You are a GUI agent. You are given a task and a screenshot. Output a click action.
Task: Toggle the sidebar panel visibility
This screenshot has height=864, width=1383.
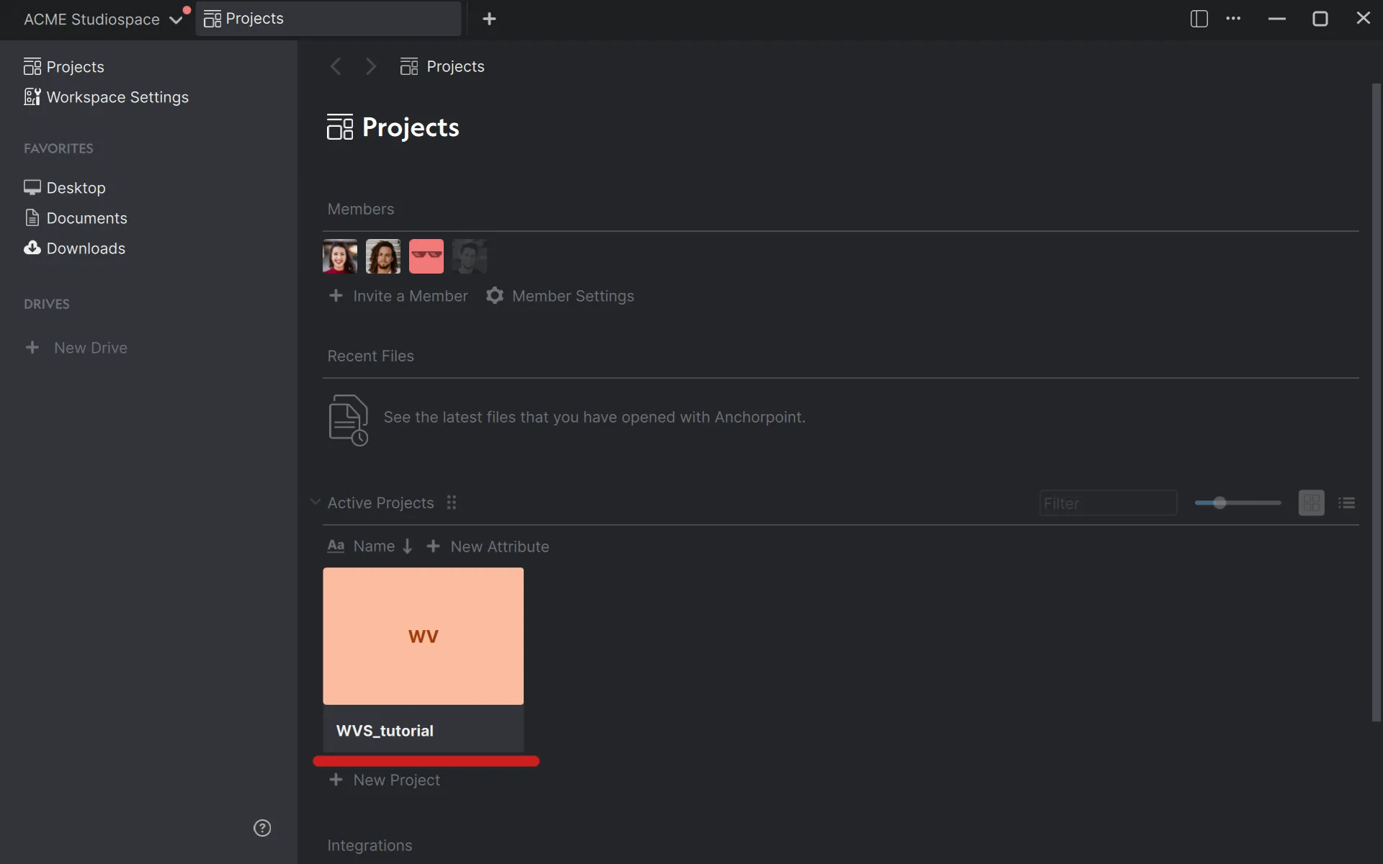[1198, 19]
